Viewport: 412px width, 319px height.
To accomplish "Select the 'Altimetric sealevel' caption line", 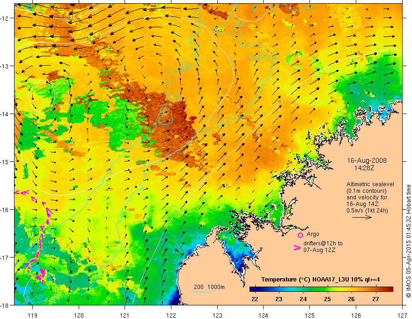I will pos(370,184).
